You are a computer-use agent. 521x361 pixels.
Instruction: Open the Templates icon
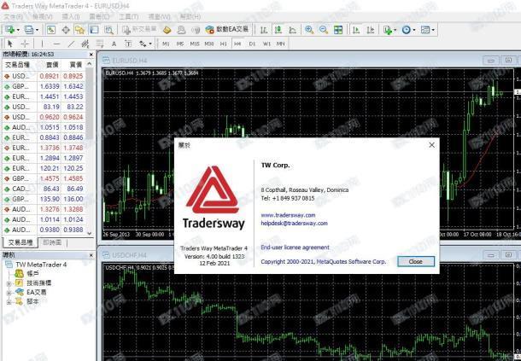(425, 30)
